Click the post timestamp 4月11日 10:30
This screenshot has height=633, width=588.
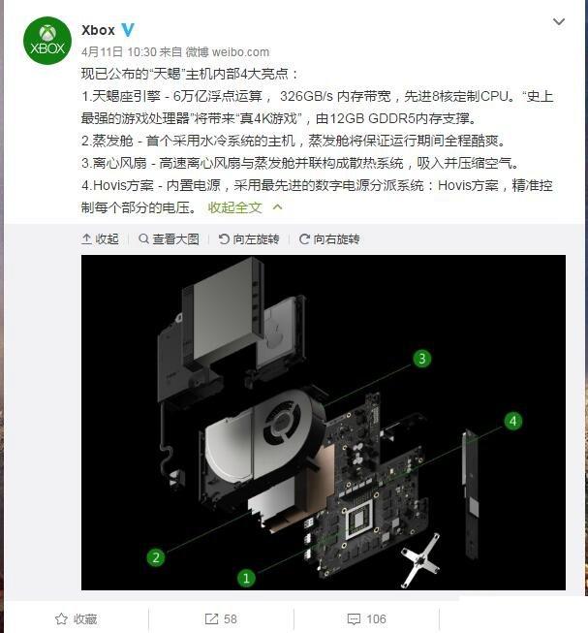[118, 52]
